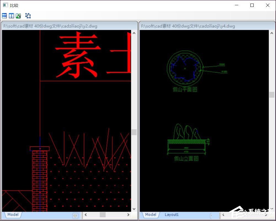Click the vertical tile layout icon
This screenshot has height=221, width=276.
click(x=11, y=16)
